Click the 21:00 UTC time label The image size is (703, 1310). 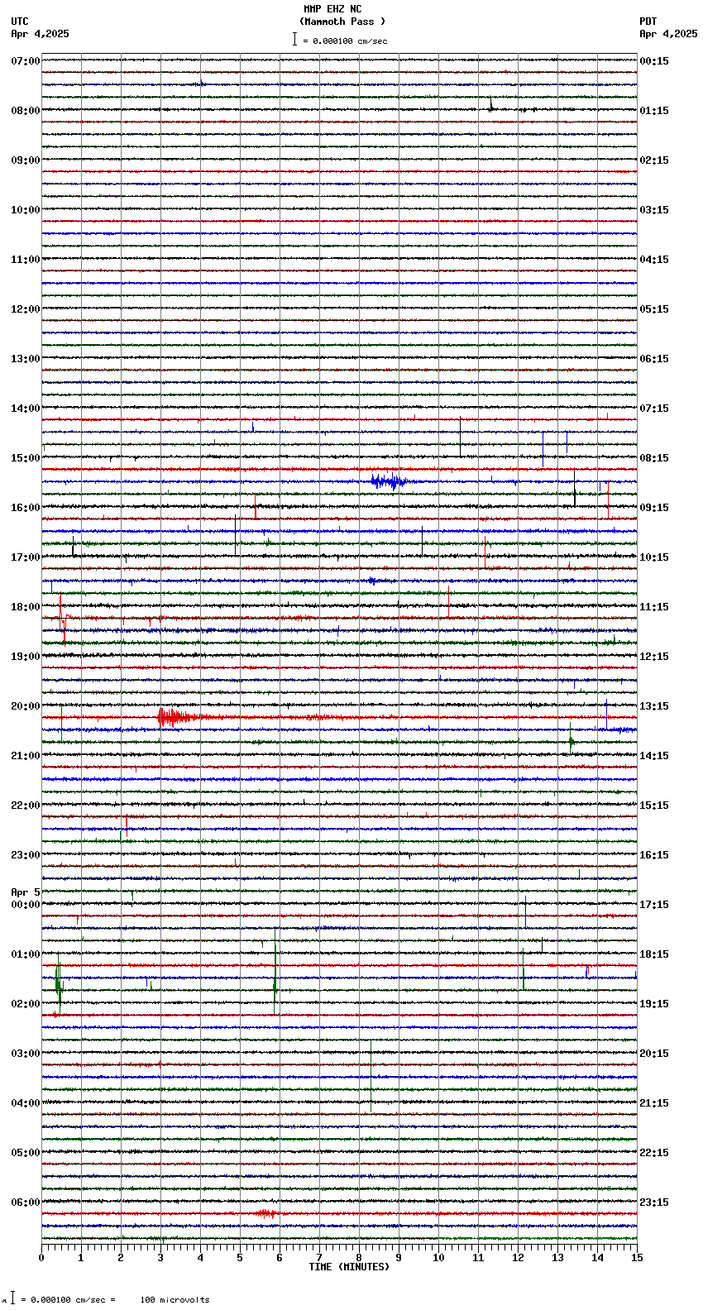tap(25, 756)
